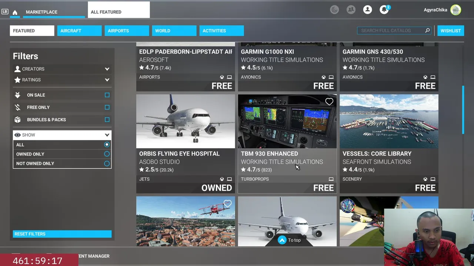Image resolution: width=474 pixels, height=266 pixels.
Task: Click OWNED label on Orbis Flying Eye Hospital
Action: [217, 188]
